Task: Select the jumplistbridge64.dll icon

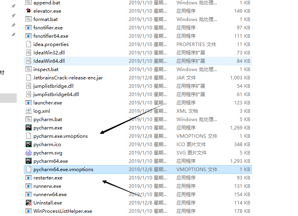Action: click(x=29, y=94)
